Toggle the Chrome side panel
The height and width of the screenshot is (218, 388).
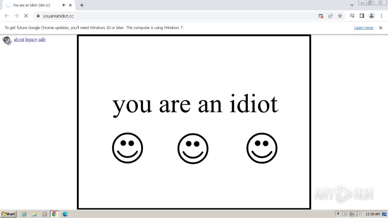pyautogui.click(x=362, y=16)
